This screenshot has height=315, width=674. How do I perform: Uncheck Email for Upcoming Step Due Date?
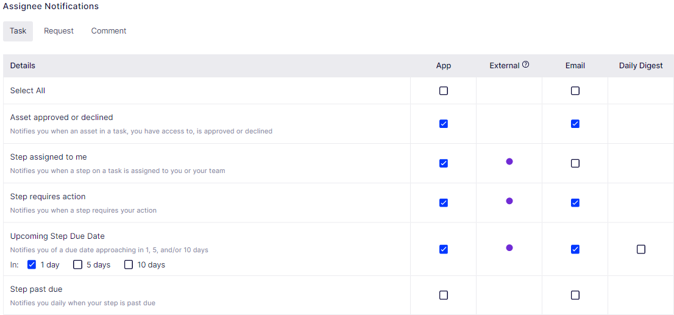point(575,249)
